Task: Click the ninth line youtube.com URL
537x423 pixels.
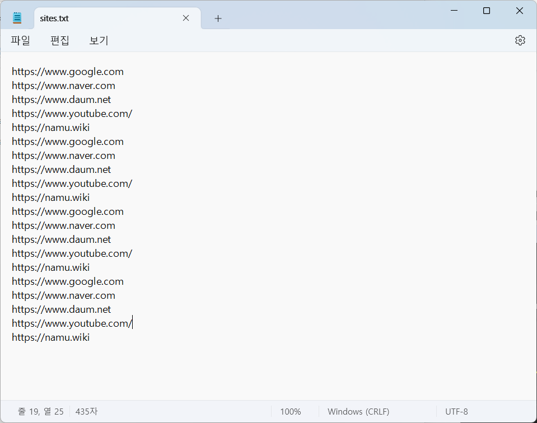Action: point(72,184)
